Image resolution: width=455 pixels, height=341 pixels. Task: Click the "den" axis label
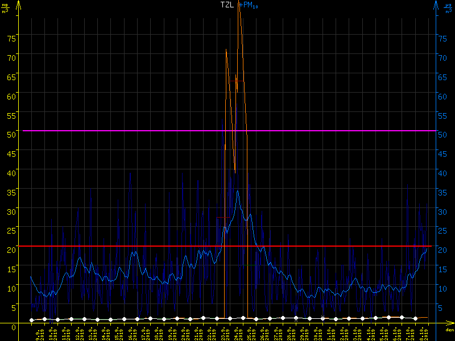click(x=449, y=330)
